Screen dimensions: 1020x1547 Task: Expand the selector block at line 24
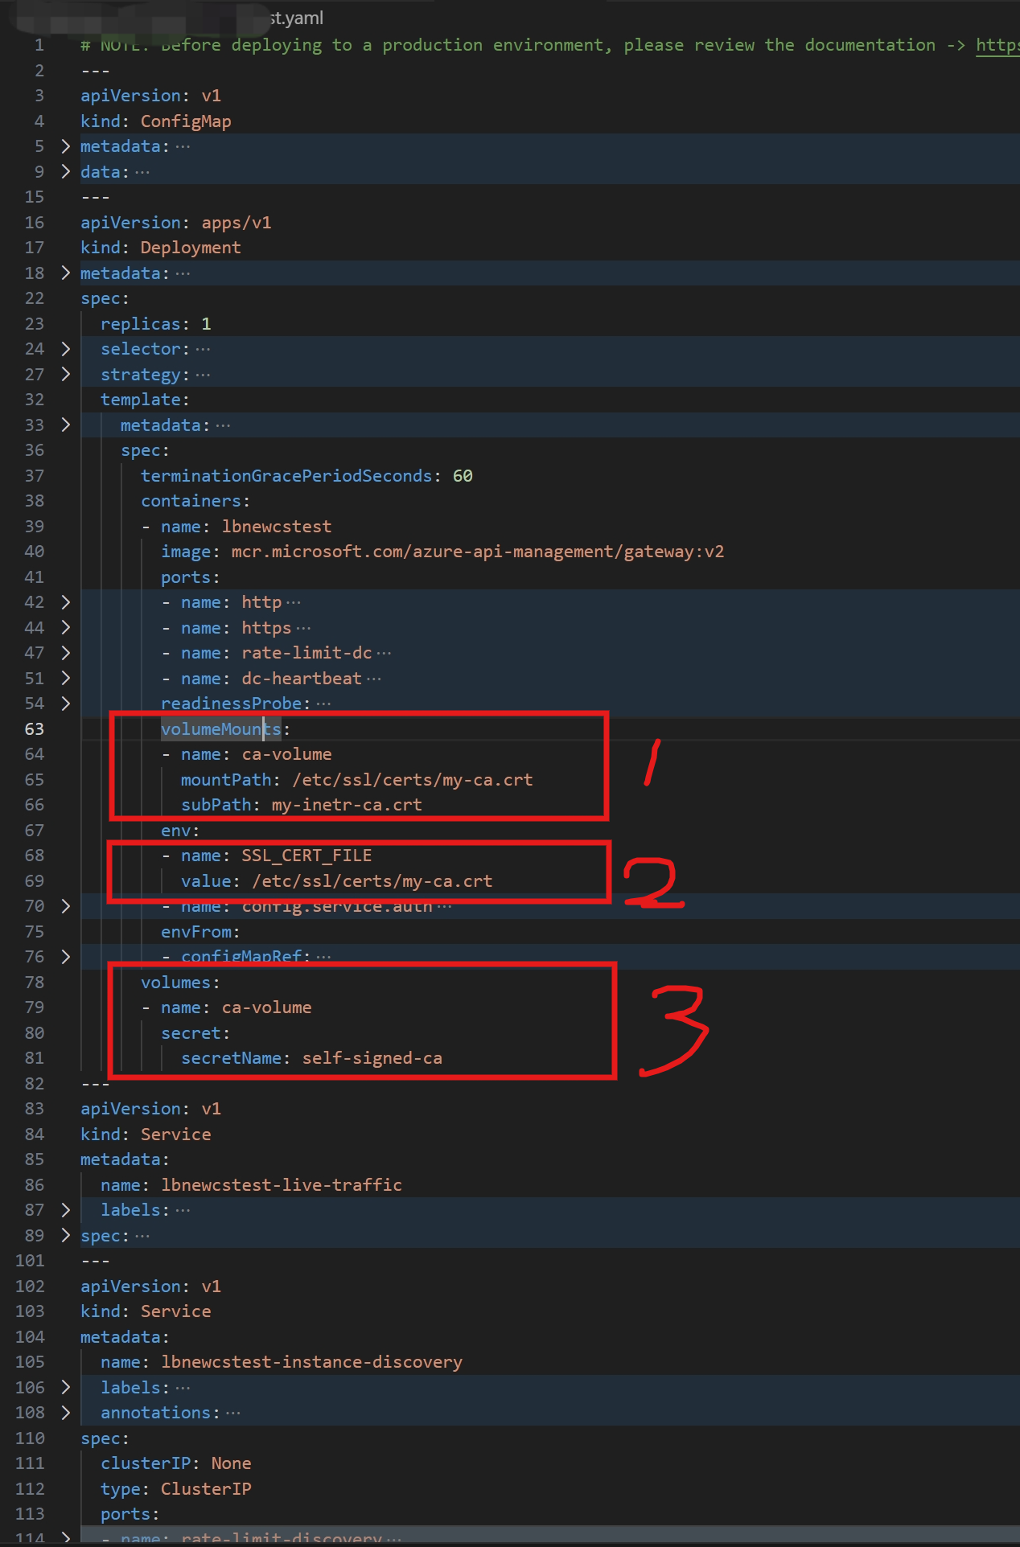point(66,349)
